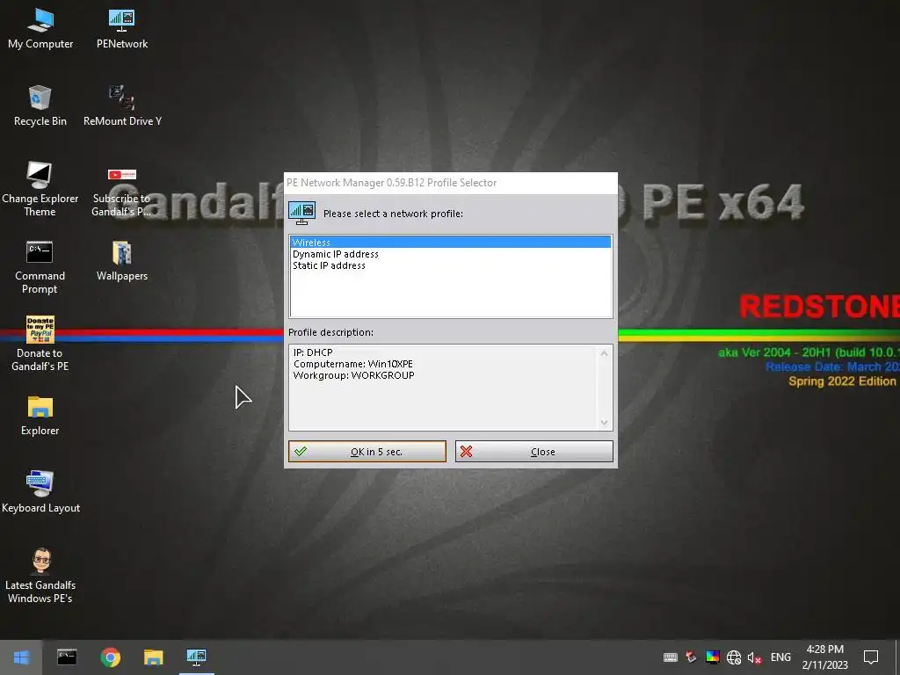Screen dimensions: 900x675
Task: Click the Close button in Profile Selector
Action: tap(533, 451)
